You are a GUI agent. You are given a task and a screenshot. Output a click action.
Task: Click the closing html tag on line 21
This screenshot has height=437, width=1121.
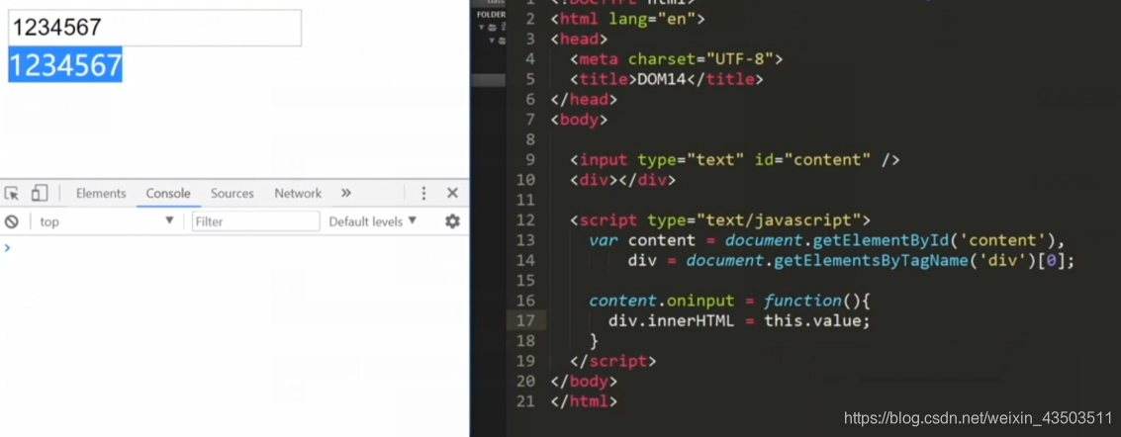pyautogui.click(x=584, y=401)
